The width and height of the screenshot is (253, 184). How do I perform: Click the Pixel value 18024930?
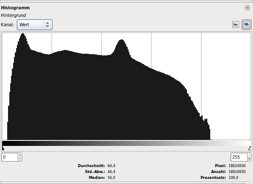click(237, 166)
